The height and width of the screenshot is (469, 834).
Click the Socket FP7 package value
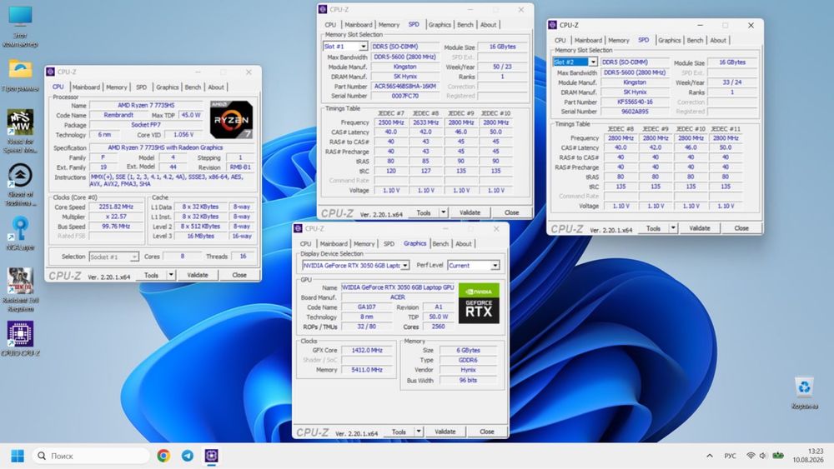point(146,125)
